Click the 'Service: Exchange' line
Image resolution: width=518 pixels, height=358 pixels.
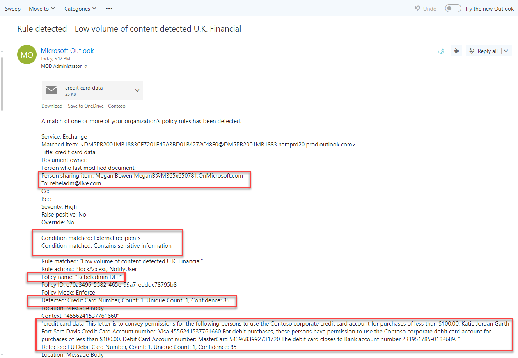coord(64,137)
